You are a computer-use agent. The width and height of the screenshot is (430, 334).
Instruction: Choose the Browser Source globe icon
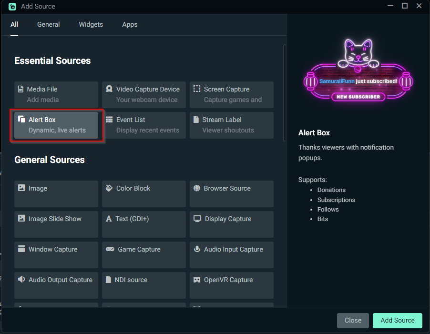(x=197, y=188)
